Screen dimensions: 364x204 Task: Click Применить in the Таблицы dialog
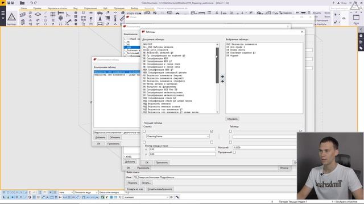[162, 163]
